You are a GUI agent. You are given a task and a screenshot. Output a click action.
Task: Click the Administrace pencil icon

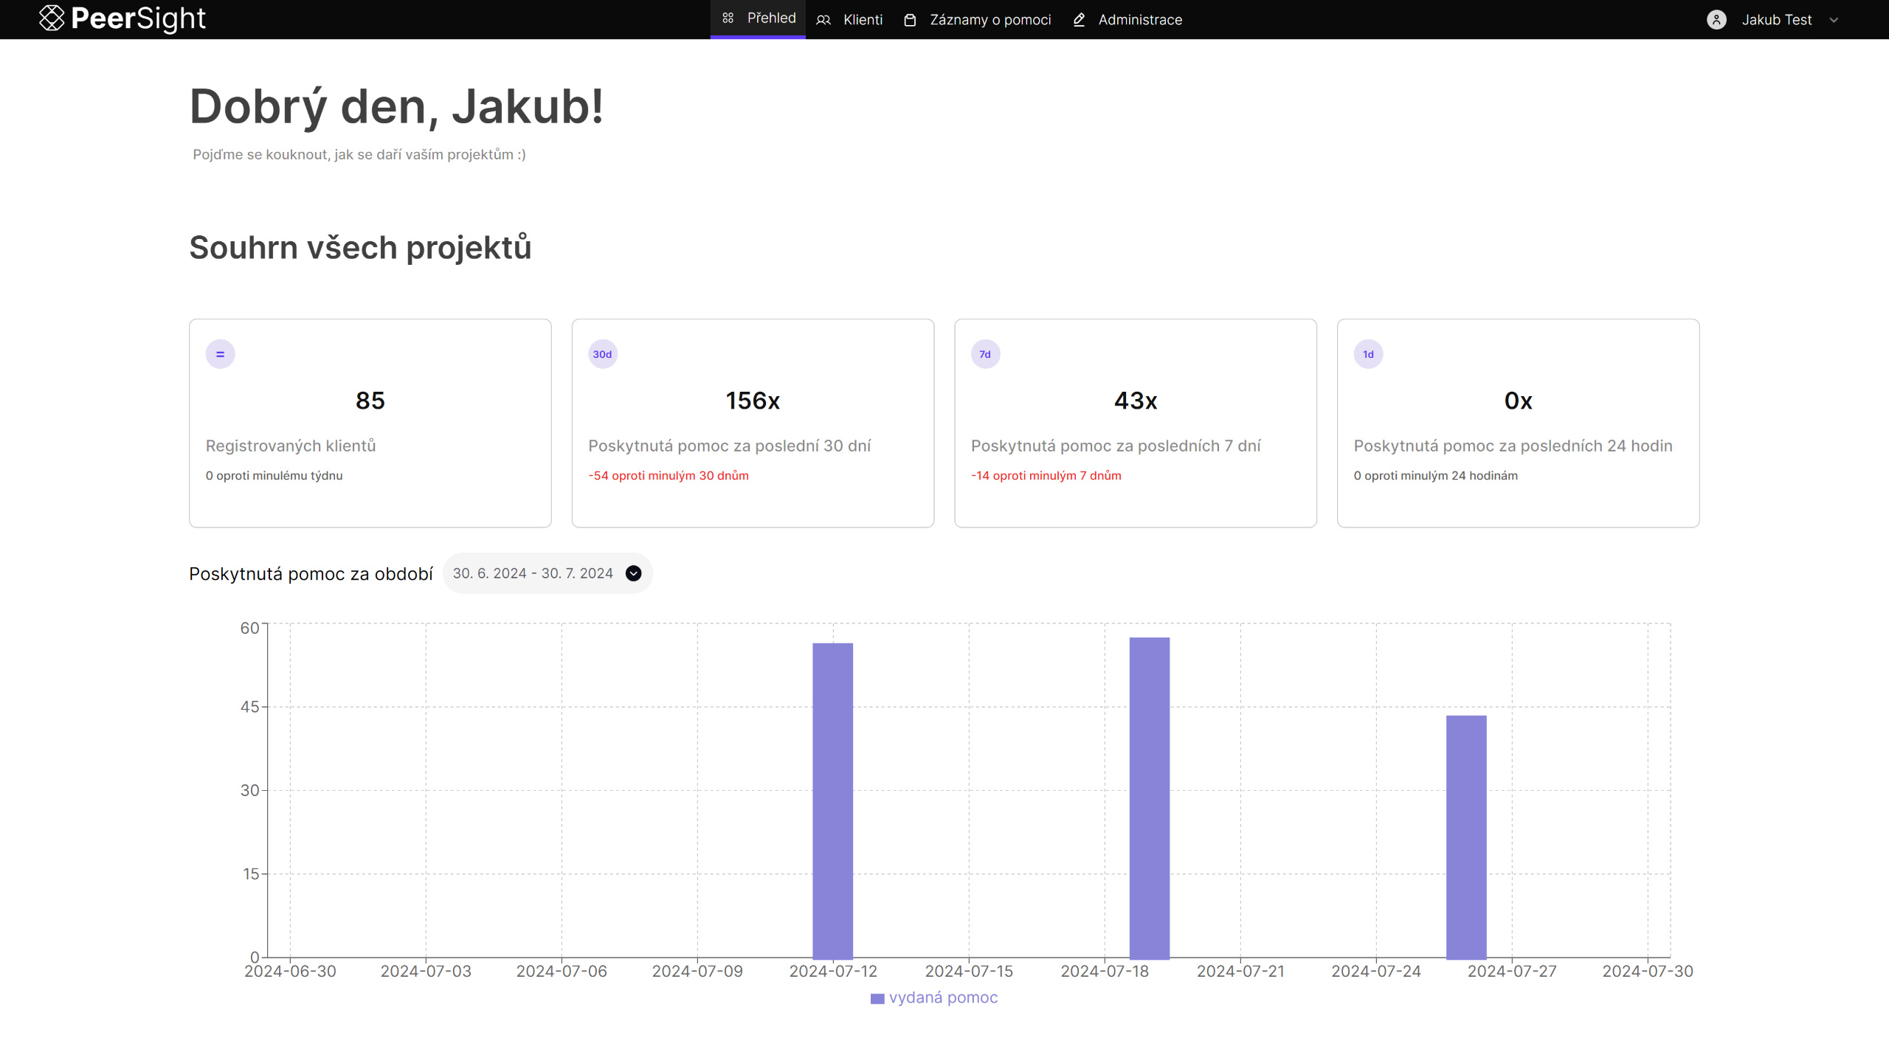click(1079, 20)
